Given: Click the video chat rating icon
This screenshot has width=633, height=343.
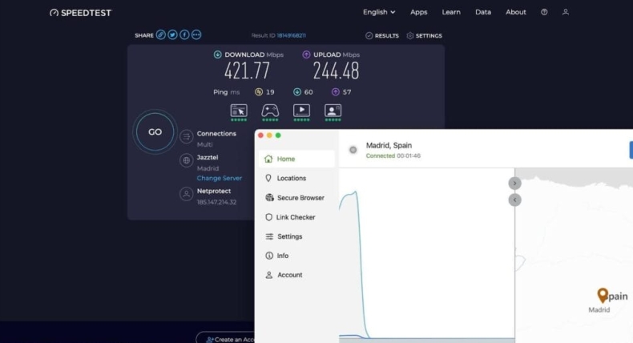Looking at the screenshot, I should (333, 111).
